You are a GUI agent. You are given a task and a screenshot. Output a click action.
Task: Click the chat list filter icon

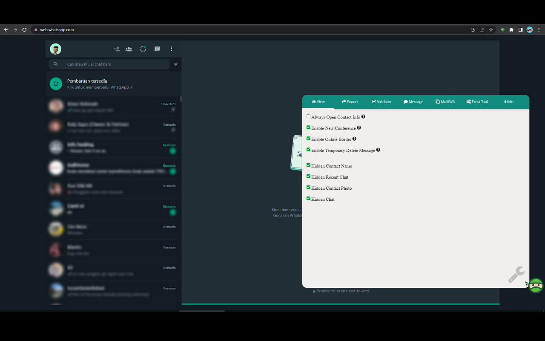click(x=175, y=64)
